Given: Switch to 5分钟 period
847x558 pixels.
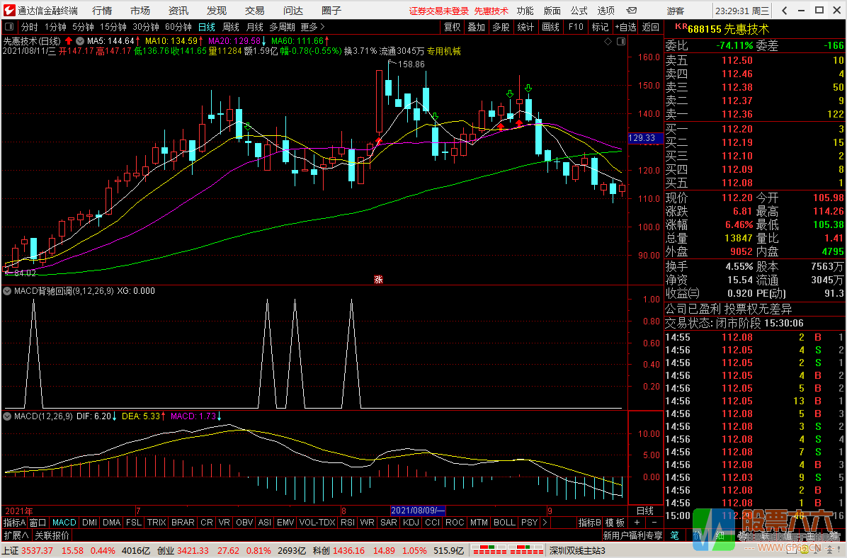Looking at the screenshot, I should coord(83,26).
